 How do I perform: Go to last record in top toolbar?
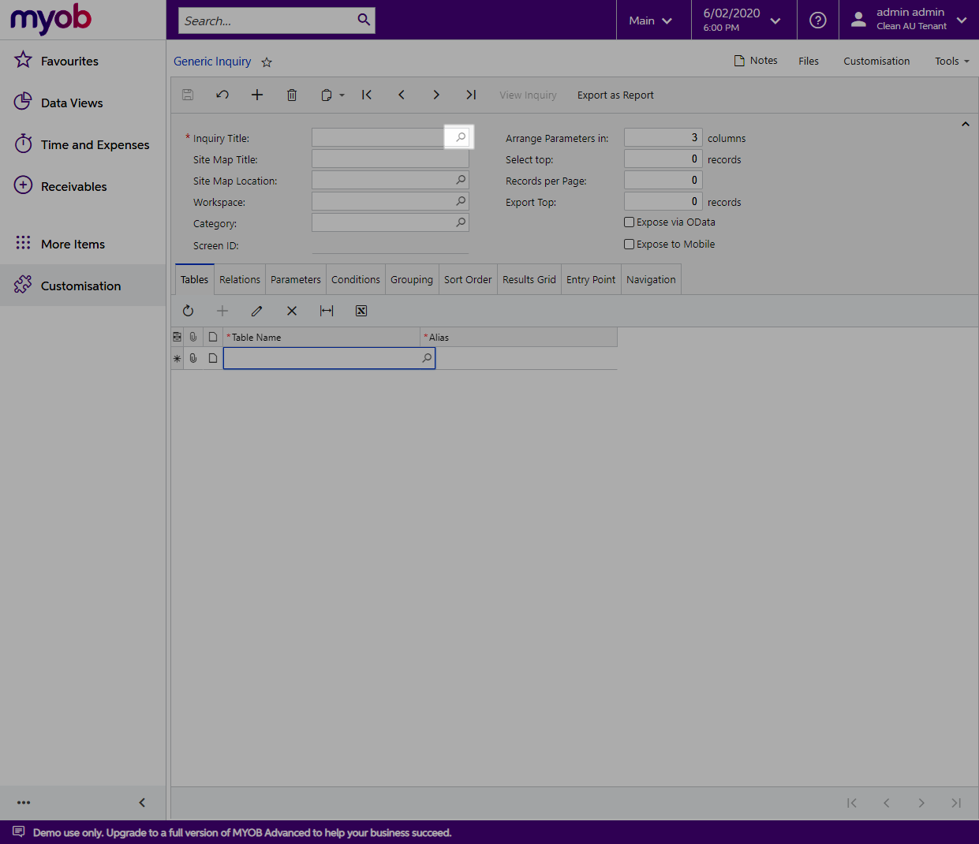471,95
